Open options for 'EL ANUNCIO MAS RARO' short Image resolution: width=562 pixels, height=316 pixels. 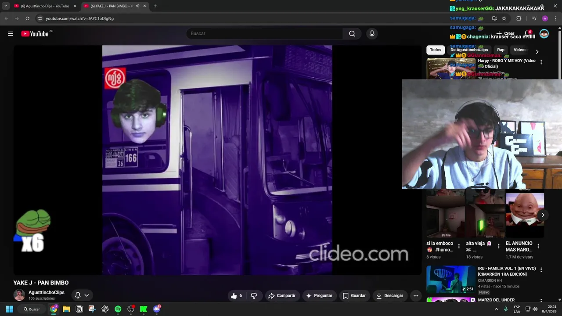pyautogui.click(x=538, y=246)
